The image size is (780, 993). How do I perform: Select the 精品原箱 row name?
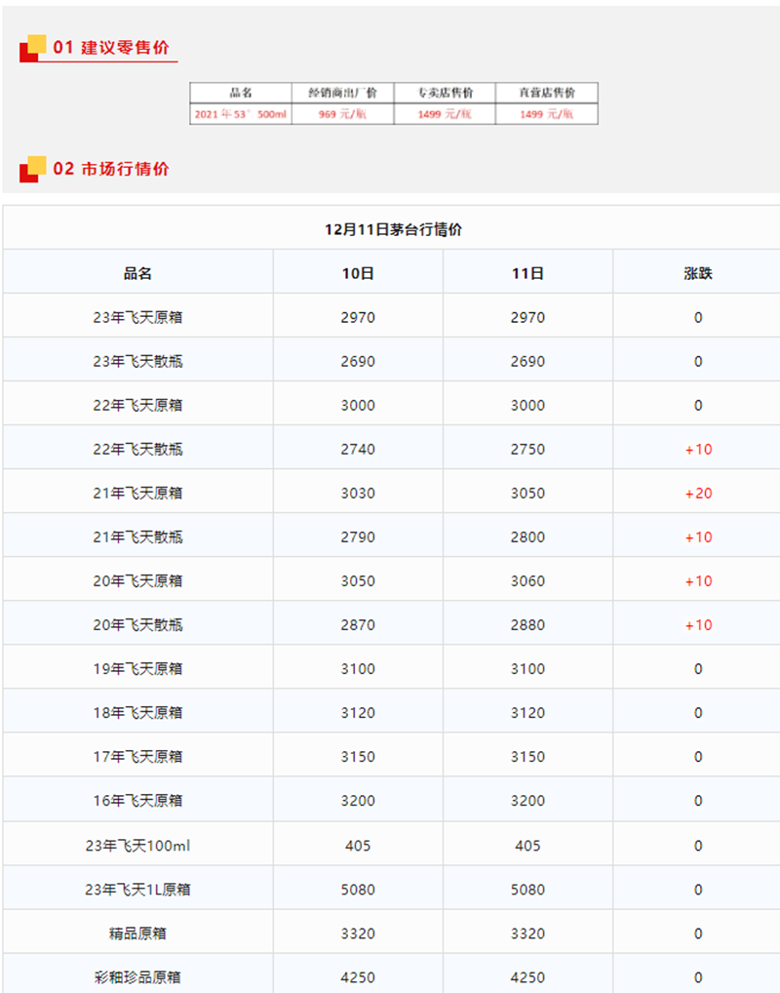[x=137, y=933]
